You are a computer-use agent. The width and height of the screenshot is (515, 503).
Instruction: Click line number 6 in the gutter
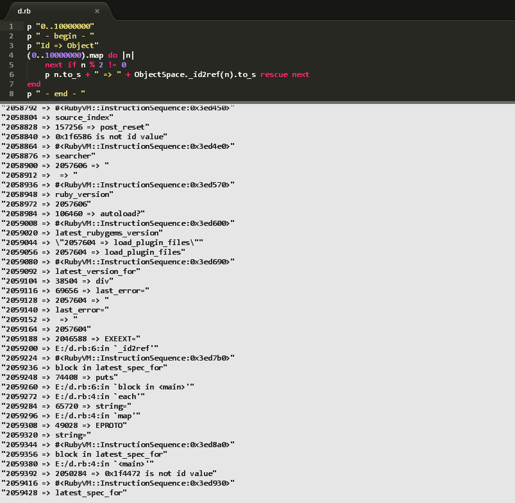11,74
